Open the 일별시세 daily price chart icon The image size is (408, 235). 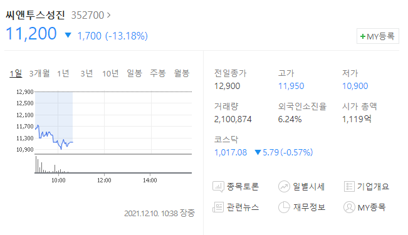pos(284,187)
